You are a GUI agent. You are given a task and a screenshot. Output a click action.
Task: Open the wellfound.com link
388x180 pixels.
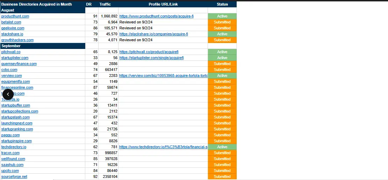(x=13, y=159)
